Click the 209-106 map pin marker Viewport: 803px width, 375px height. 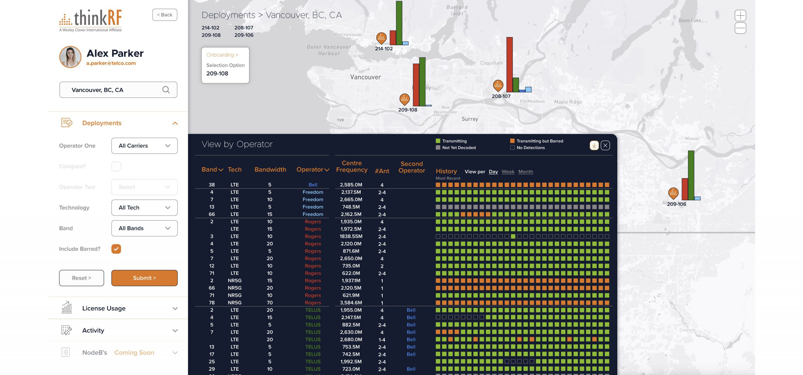tap(673, 193)
